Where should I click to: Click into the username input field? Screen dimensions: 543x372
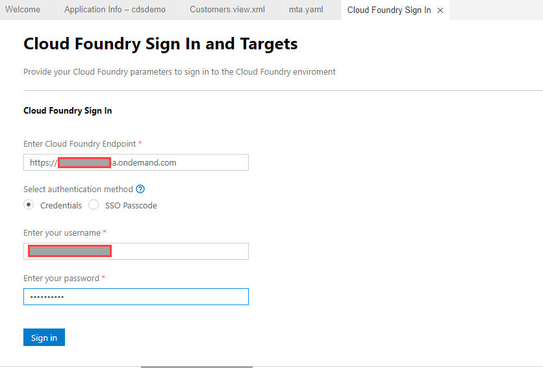(179, 251)
